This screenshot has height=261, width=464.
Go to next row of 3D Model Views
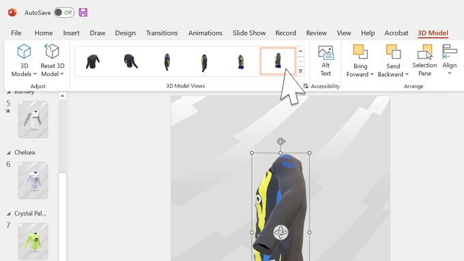click(300, 61)
